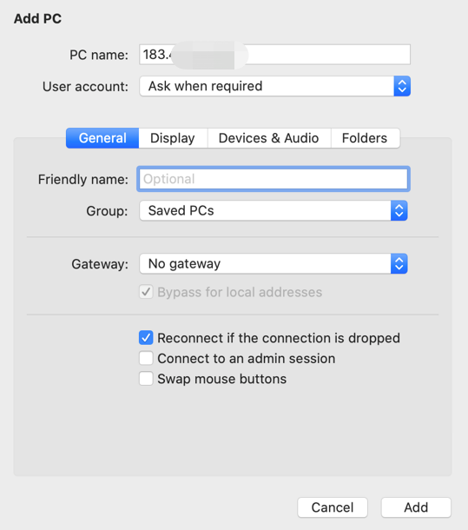Click the No gateway selection text
Image resolution: width=468 pixels, height=530 pixels.
(x=184, y=263)
